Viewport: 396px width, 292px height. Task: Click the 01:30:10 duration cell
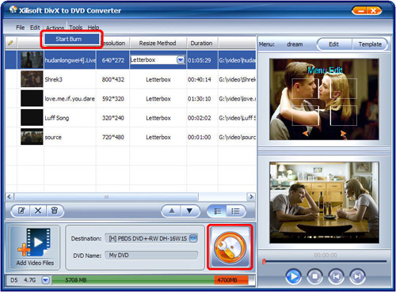[200, 99]
